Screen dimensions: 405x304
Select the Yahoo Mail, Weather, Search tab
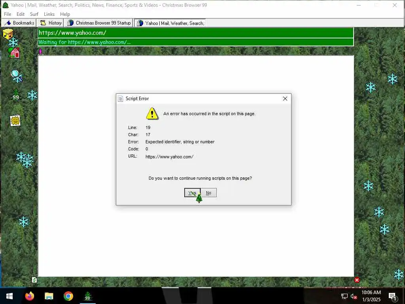click(x=170, y=23)
